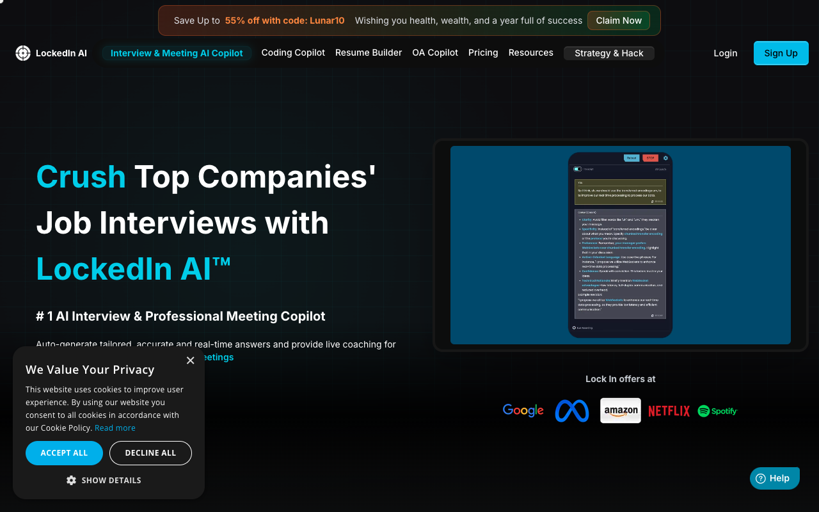Click the LockedIn AI target logo icon

click(x=23, y=53)
